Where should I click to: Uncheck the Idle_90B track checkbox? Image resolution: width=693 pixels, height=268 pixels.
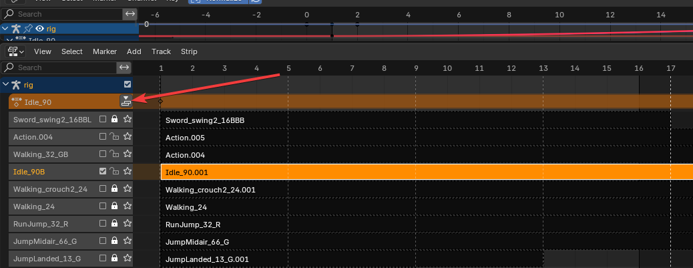[103, 171]
